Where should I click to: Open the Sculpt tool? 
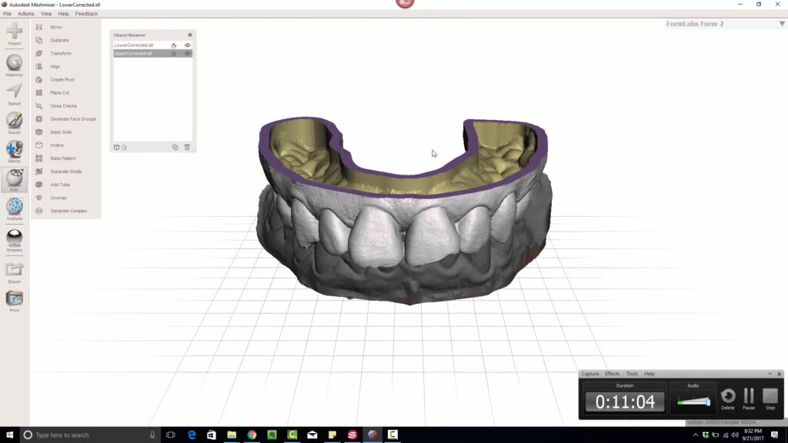14,123
